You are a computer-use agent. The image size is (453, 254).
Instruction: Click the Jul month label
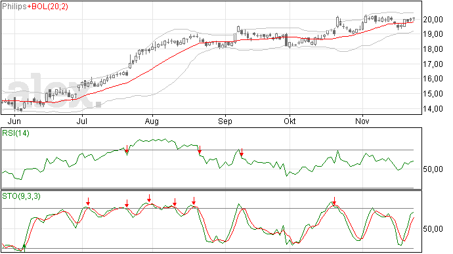tap(82, 121)
